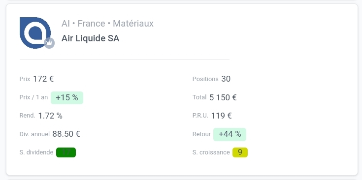This screenshot has height=180, width=362.
Task: Select the Positions value 30
Action: (x=226, y=79)
